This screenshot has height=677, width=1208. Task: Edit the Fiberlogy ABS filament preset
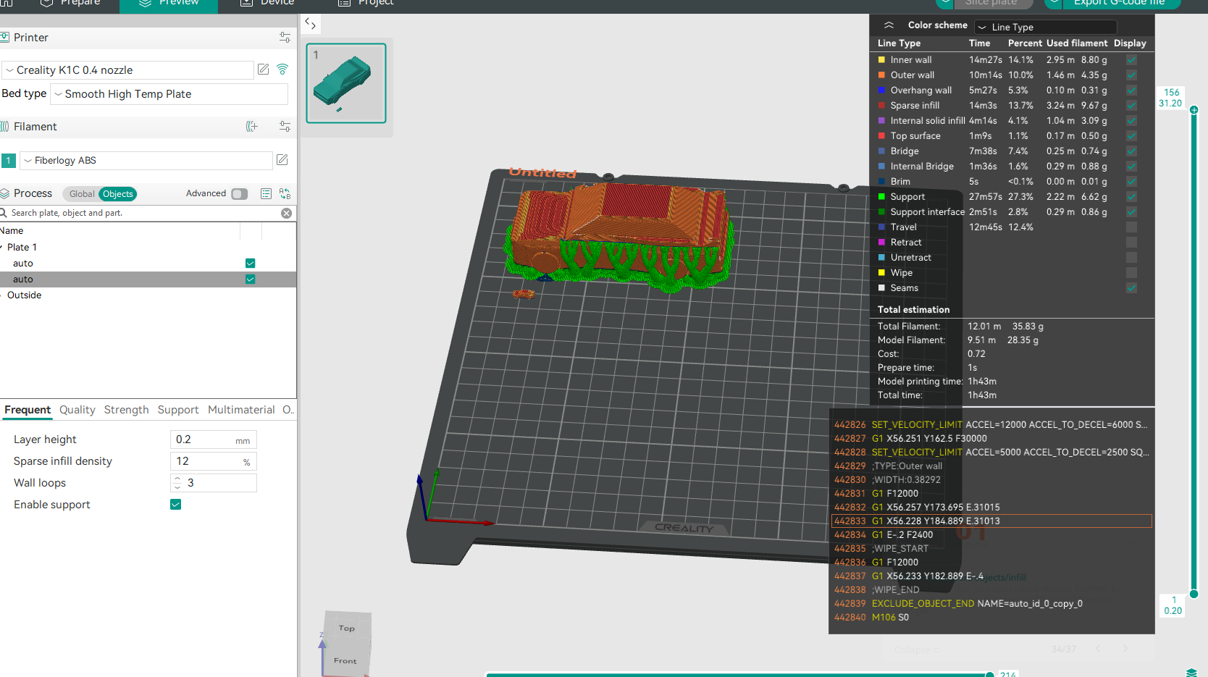[x=282, y=160]
